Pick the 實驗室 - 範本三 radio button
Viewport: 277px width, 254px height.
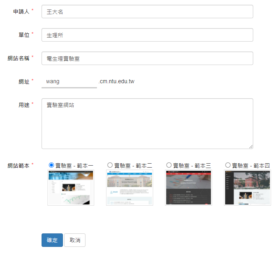pyautogui.click(x=169, y=165)
